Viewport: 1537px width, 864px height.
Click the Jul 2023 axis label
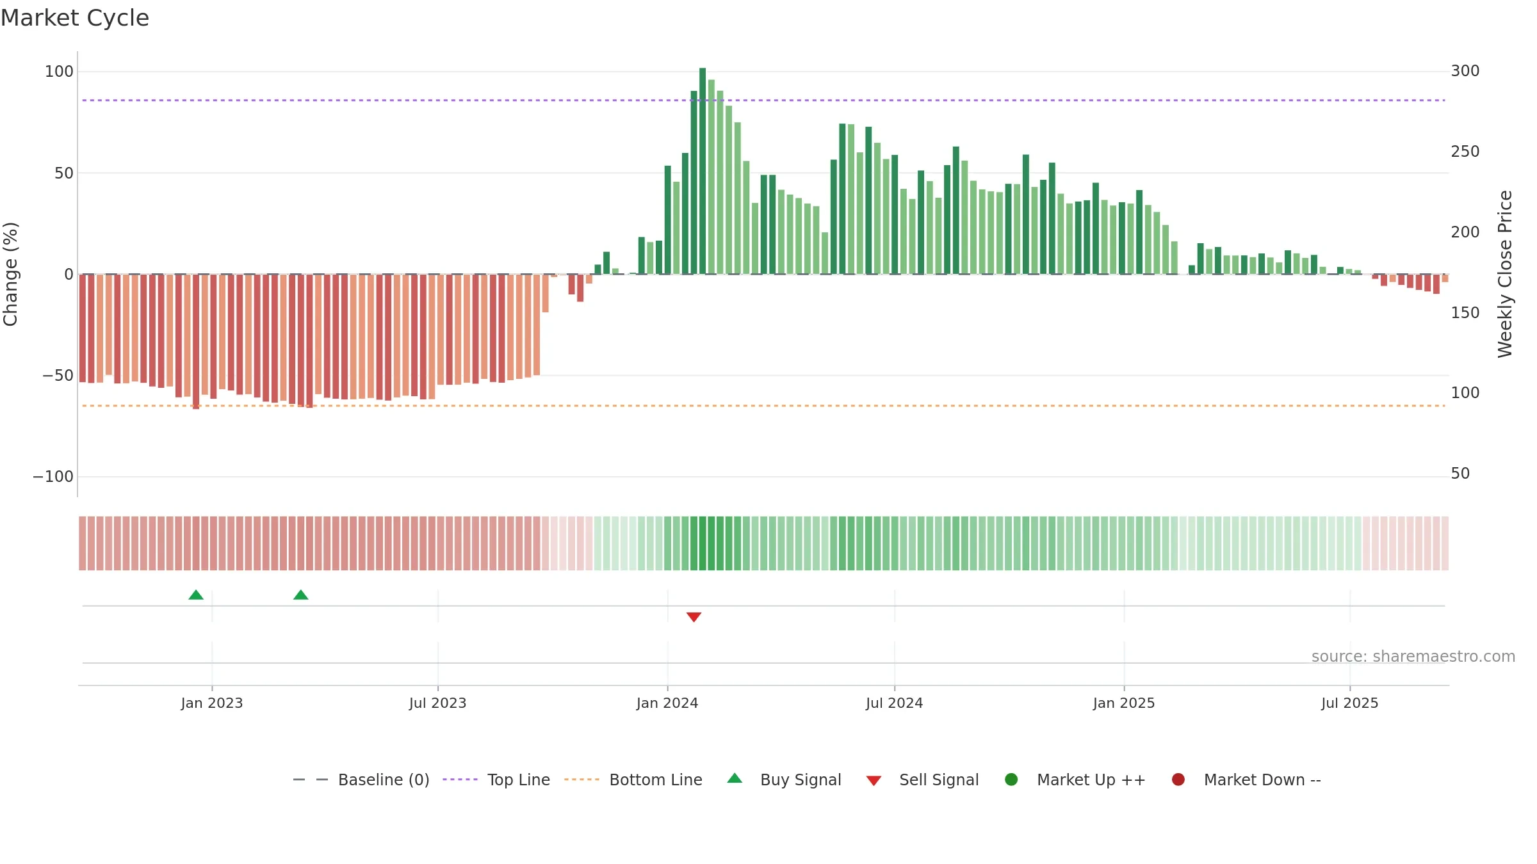[438, 703]
